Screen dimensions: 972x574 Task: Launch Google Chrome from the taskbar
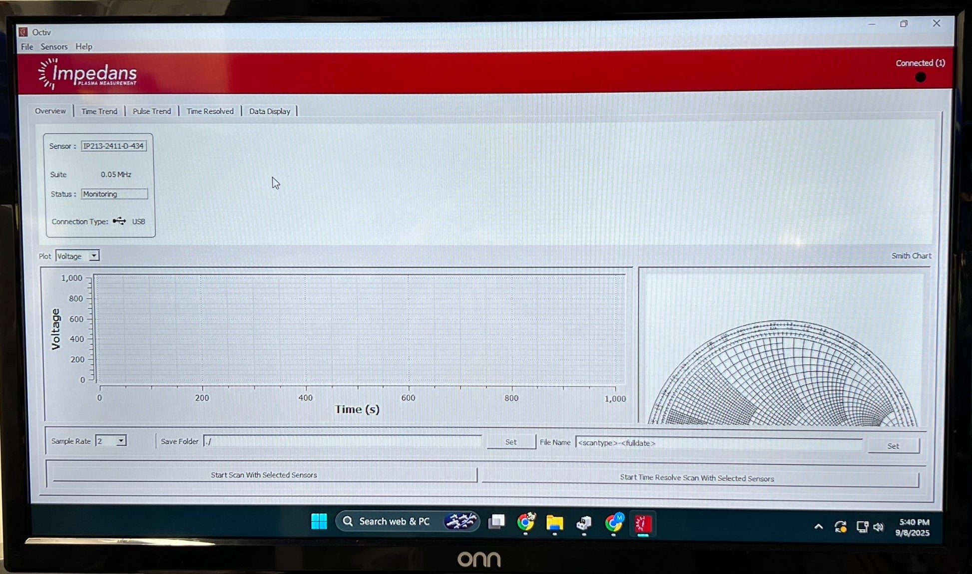coord(525,522)
